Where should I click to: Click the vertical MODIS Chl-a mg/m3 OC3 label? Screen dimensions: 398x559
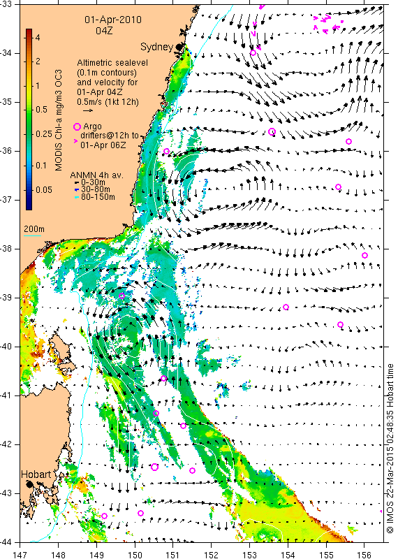coord(59,120)
